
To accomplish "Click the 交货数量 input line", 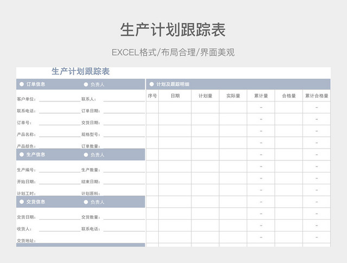I will (x=124, y=217).
